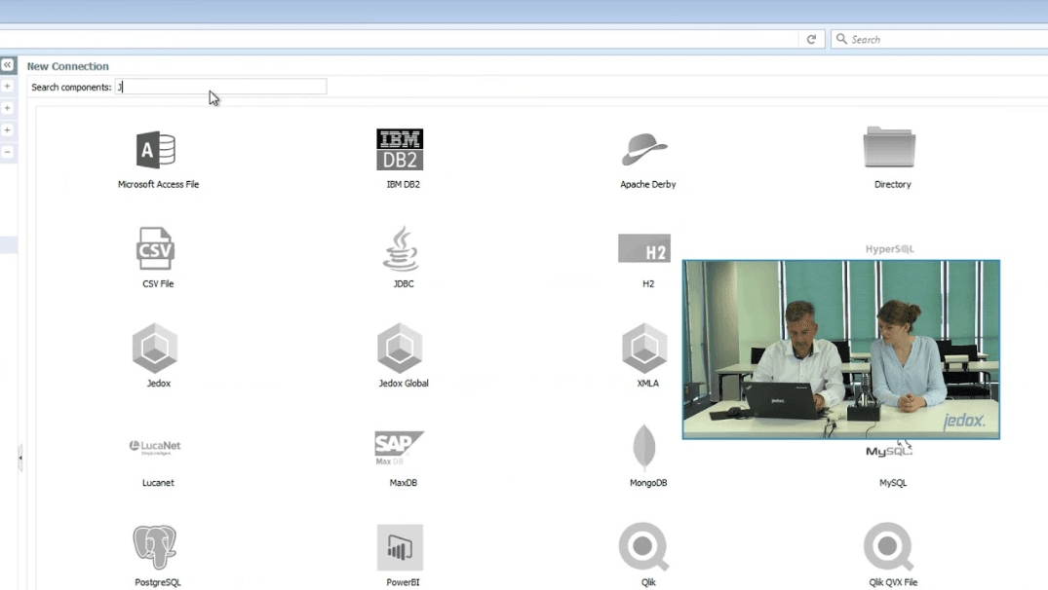
Task: Choose the Jedox Global cube icon
Action: pos(400,348)
